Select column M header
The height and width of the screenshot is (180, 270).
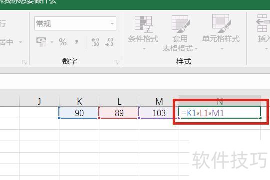(159, 101)
